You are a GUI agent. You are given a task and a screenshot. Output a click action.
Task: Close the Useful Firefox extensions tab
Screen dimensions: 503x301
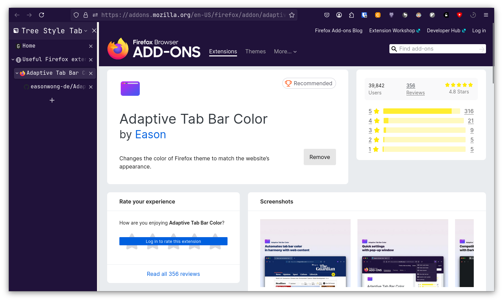91,60
